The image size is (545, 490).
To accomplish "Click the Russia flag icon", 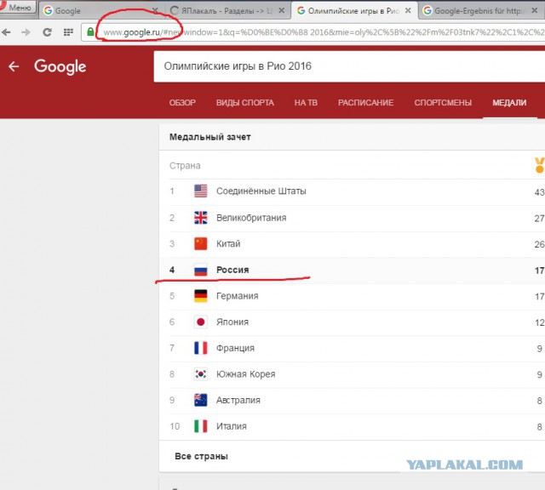I will point(201,270).
